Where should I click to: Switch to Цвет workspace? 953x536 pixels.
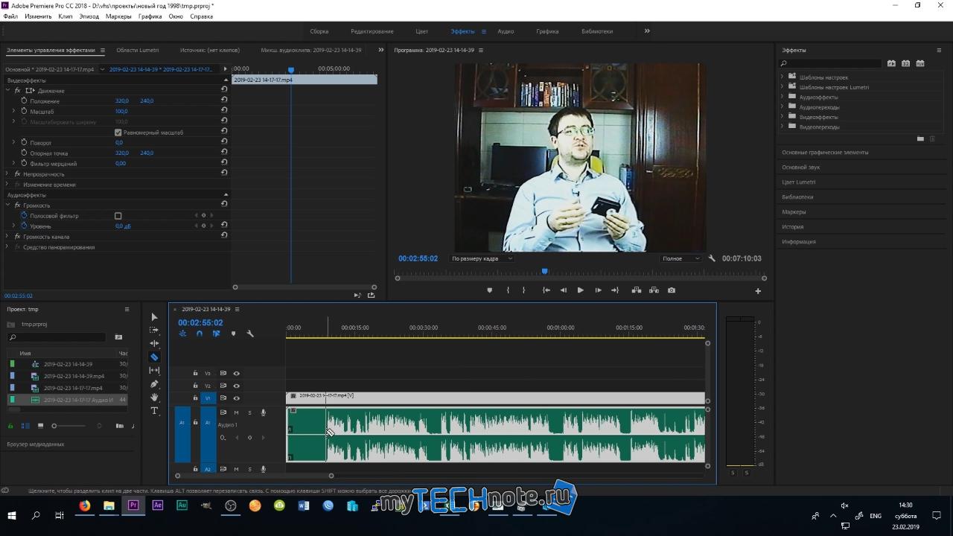click(421, 31)
